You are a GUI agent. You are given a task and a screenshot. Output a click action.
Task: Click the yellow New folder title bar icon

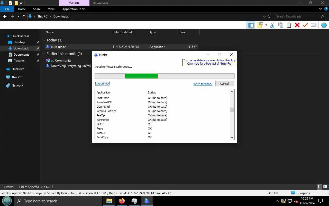[16, 3]
